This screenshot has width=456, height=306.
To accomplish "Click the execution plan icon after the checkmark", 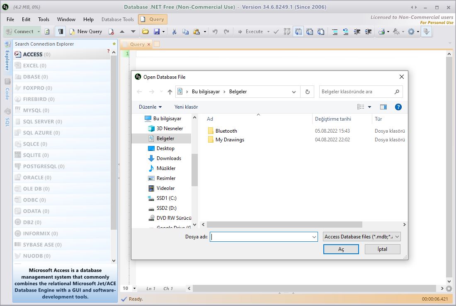I will click(287, 32).
